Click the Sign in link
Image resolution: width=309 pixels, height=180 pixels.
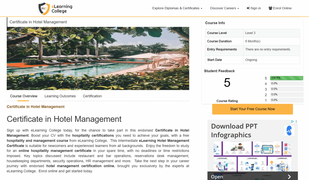click(x=254, y=8)
